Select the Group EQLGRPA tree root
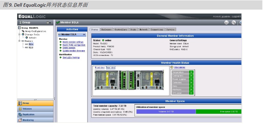This screenshot has width=263, height=127. 30,28
